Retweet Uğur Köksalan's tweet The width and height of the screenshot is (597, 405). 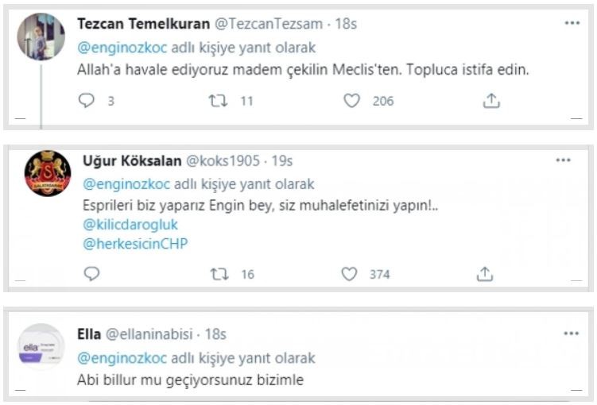(x=219, y=273)
